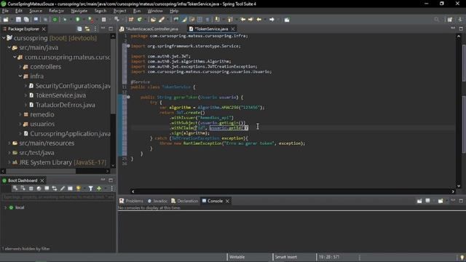Open Package Explorer view menu (three dots)
The height and width of the screenshot is (262, 466).
coord(95,29)
